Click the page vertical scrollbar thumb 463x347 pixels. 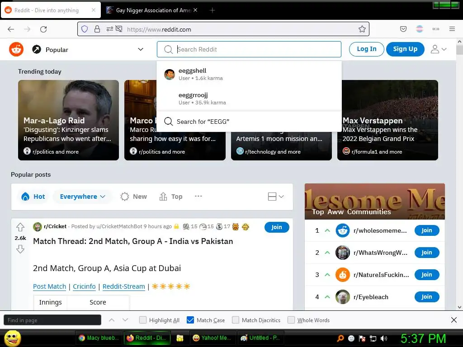tap(459, 50)
